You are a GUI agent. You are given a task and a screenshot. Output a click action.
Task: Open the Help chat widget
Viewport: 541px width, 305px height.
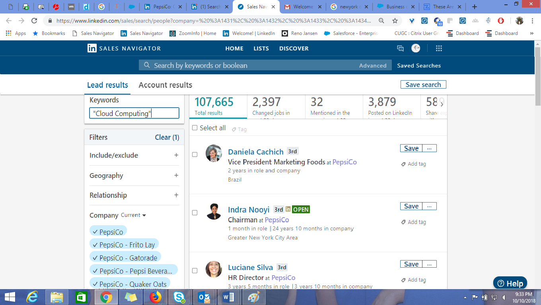click(510, 284)
